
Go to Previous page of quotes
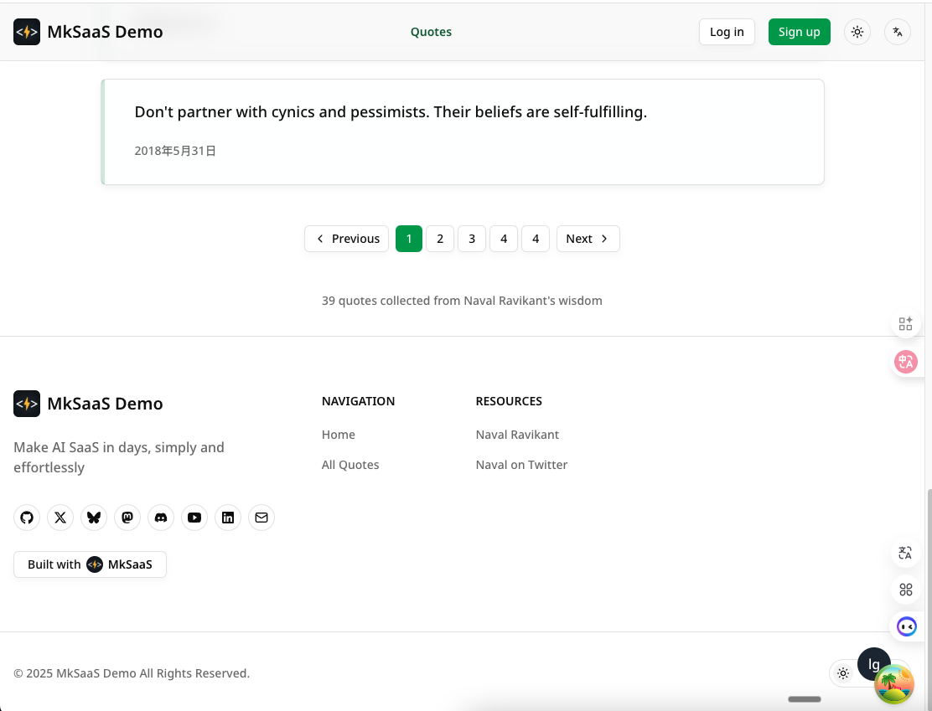click(x=347, y=239)
